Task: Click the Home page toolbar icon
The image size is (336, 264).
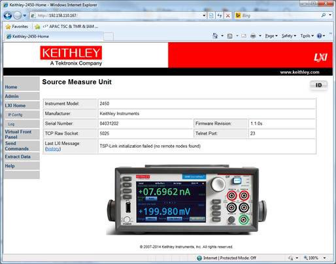Action: click(215, 36)
